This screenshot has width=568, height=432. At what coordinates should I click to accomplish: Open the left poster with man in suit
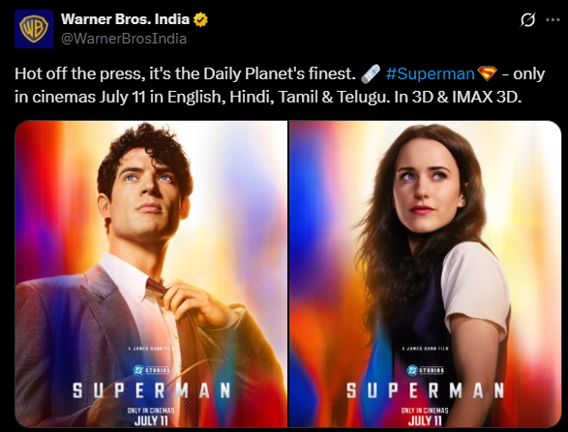pos(151,274)
